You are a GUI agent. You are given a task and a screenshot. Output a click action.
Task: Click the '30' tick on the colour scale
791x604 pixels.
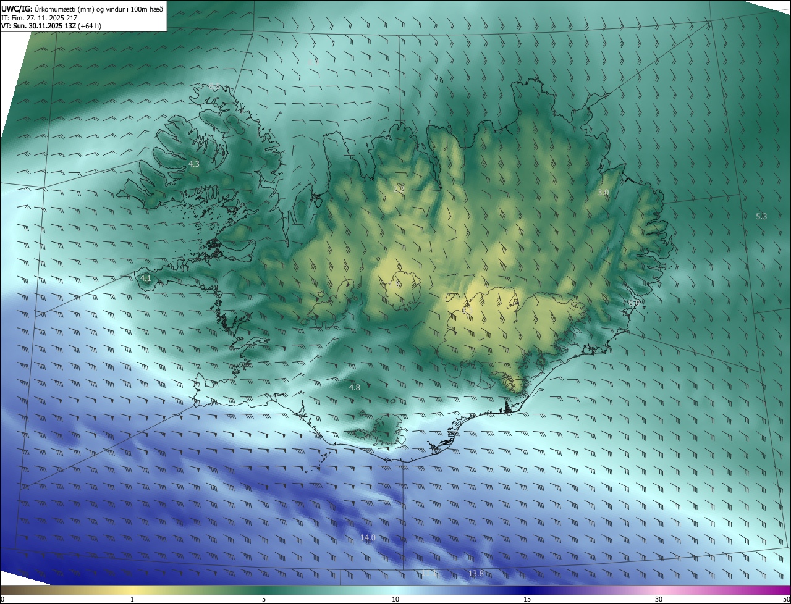[659, 599]
